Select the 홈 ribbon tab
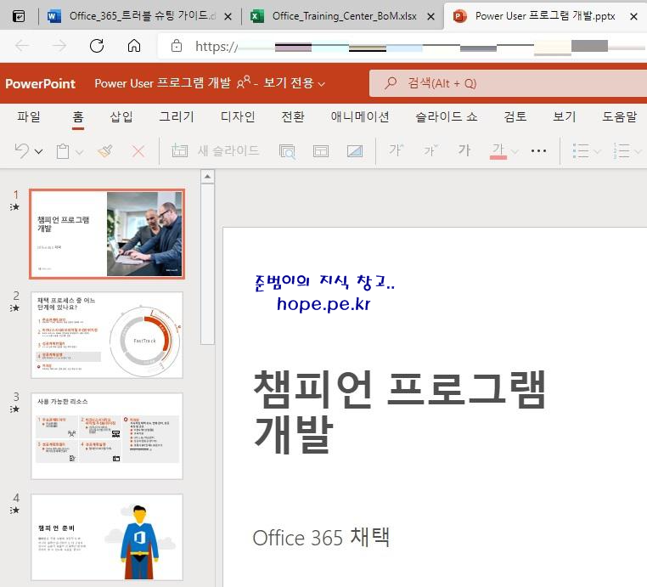The width and height of the screenshot is (647, 587). [x=78, y=117]
